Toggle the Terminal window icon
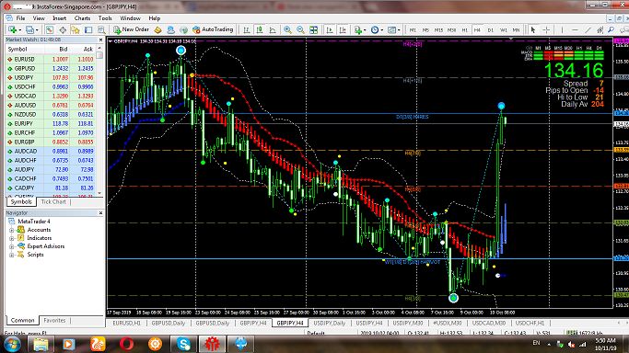The image size is (629, 353). coord(88,29)
